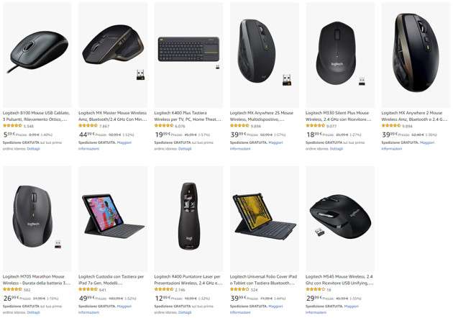Click star rating of M330 Silent Plus
The height and width of the screenshot is (318, 453).
point(315,125)
